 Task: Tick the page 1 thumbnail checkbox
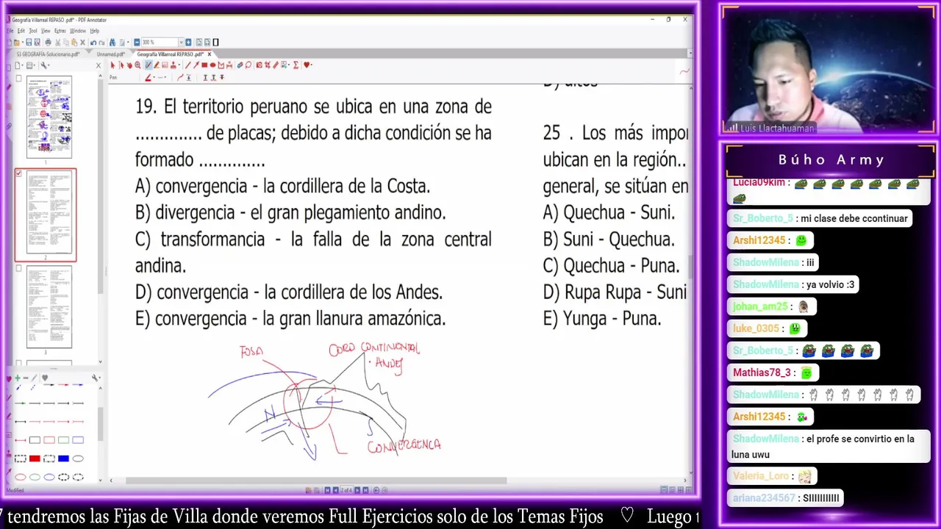(18, 79)
